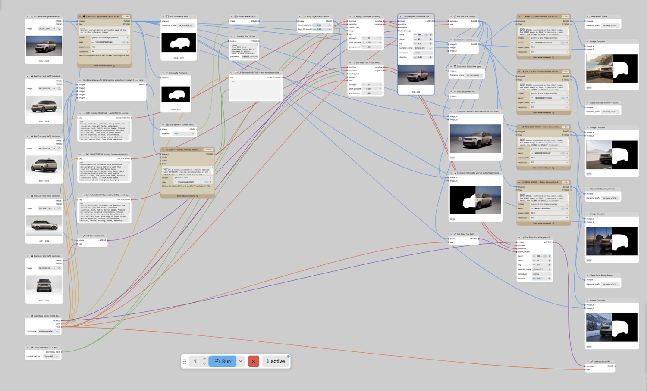Click compare slider handle in Compare 3D ref node

point(460,139)
